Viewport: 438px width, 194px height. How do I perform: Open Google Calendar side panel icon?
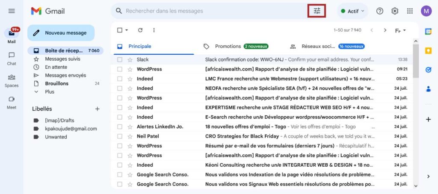tap(428, 32)
